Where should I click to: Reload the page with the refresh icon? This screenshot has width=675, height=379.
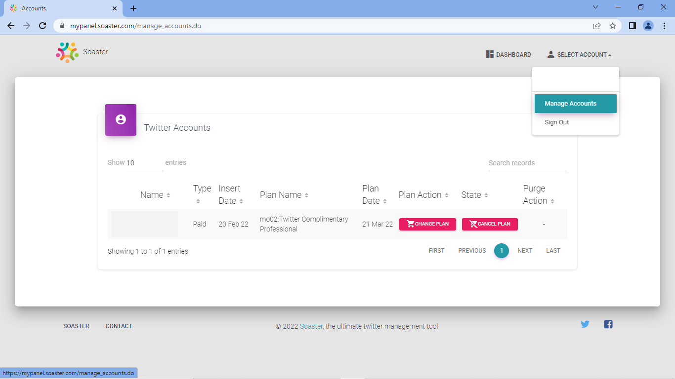pos(42,26)
